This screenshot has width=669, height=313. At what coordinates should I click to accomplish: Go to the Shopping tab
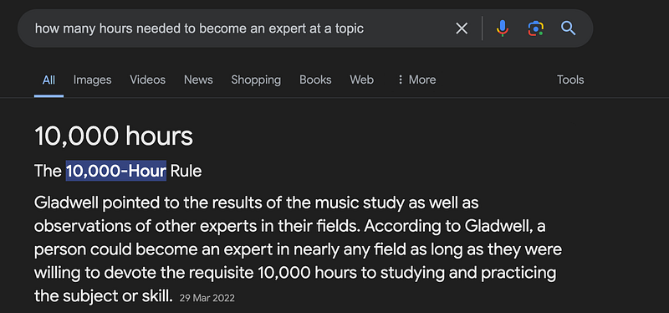[256, 80]
